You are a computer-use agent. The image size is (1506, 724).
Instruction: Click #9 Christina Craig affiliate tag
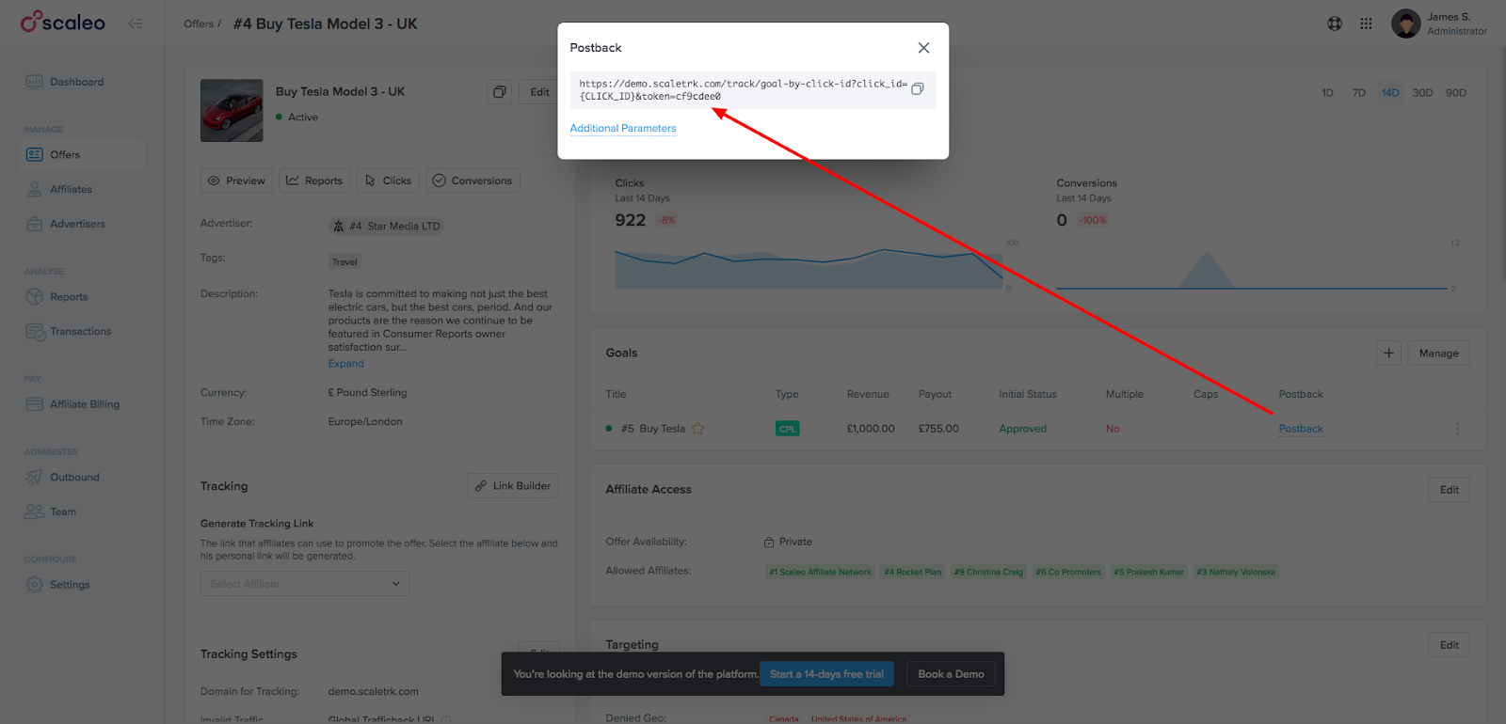coord(988,572)
